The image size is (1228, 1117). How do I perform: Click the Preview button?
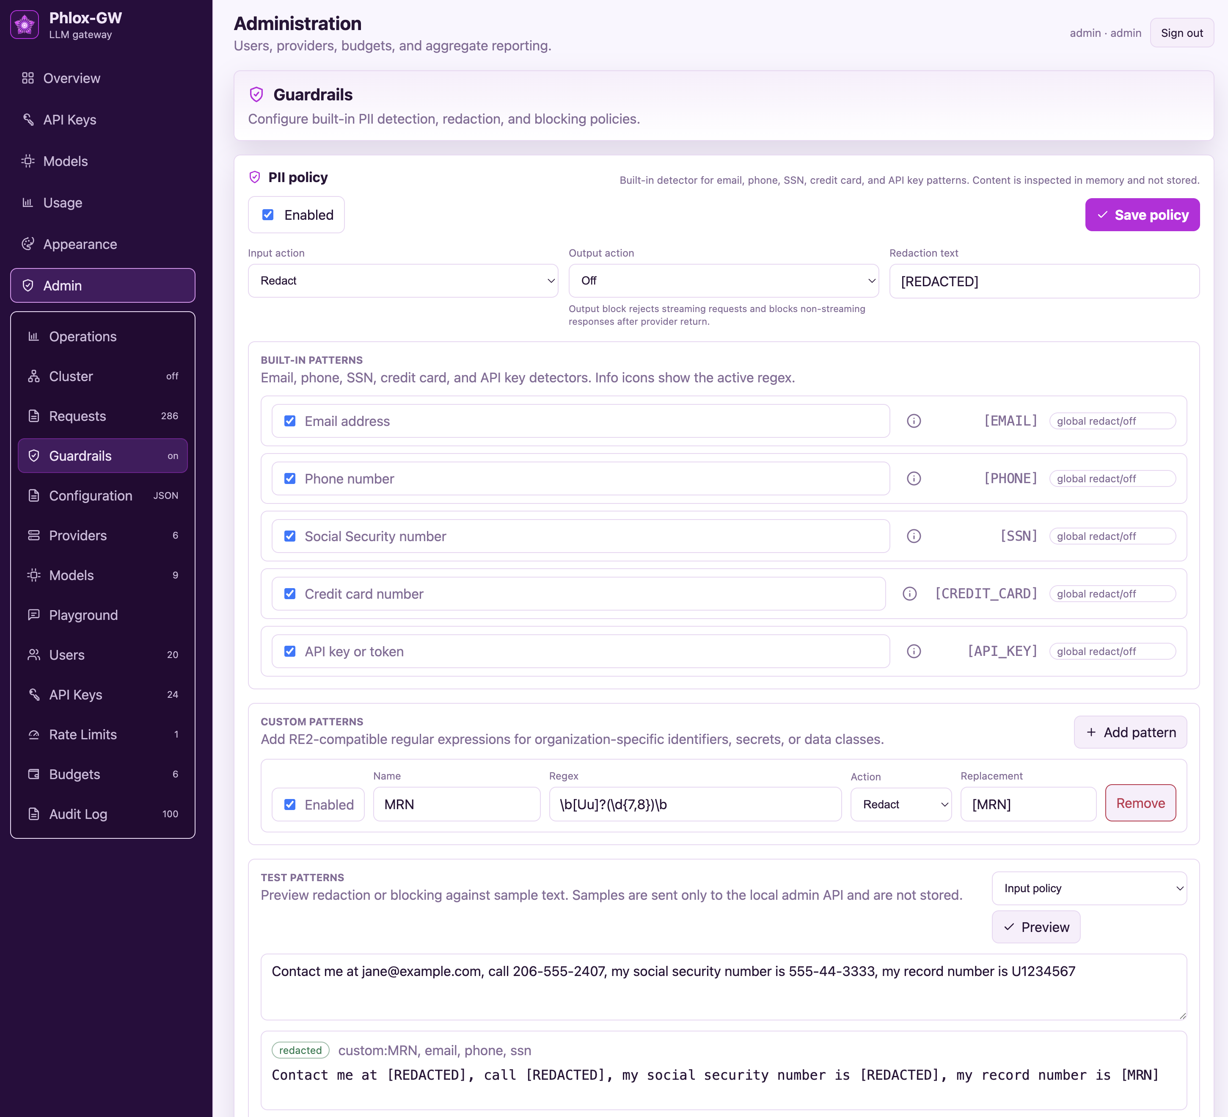click(x=1035, y=927)
